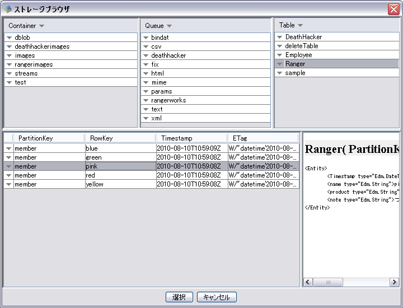The width and height of the screenshot is (403, 308).
Task: Click the right arrow of horizontal scrollbar
Action: coord(393,282)
